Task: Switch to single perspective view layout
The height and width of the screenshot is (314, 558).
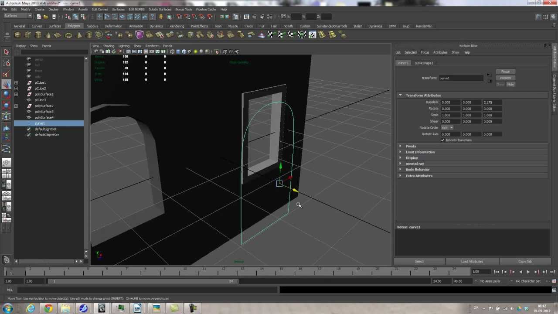Action: click(x=7, y=163)
